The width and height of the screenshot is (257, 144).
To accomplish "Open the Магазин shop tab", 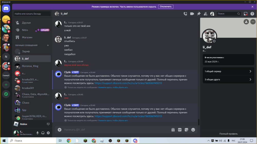I will tap(32, 37).
